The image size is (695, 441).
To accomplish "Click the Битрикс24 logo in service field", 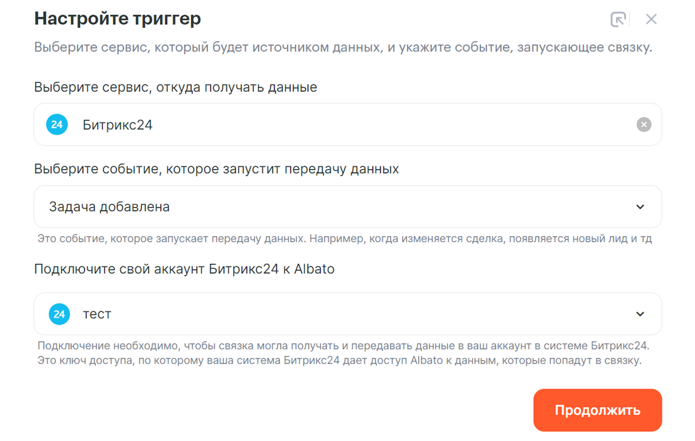I will (x=57, y=125).
